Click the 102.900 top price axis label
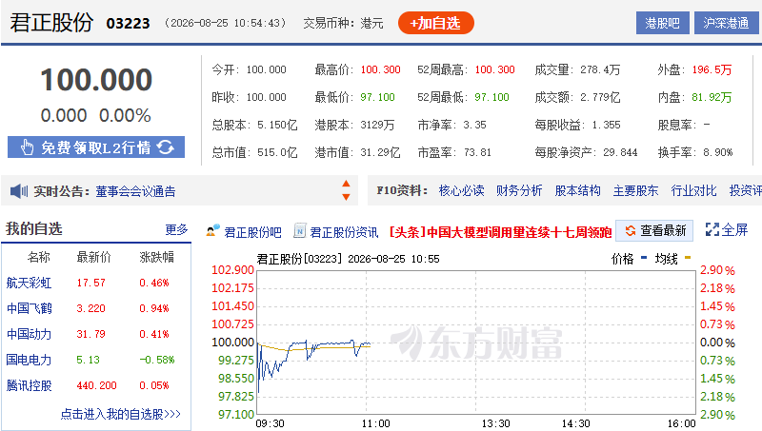This screenshot has width=762, height=431. coord(232,270)
